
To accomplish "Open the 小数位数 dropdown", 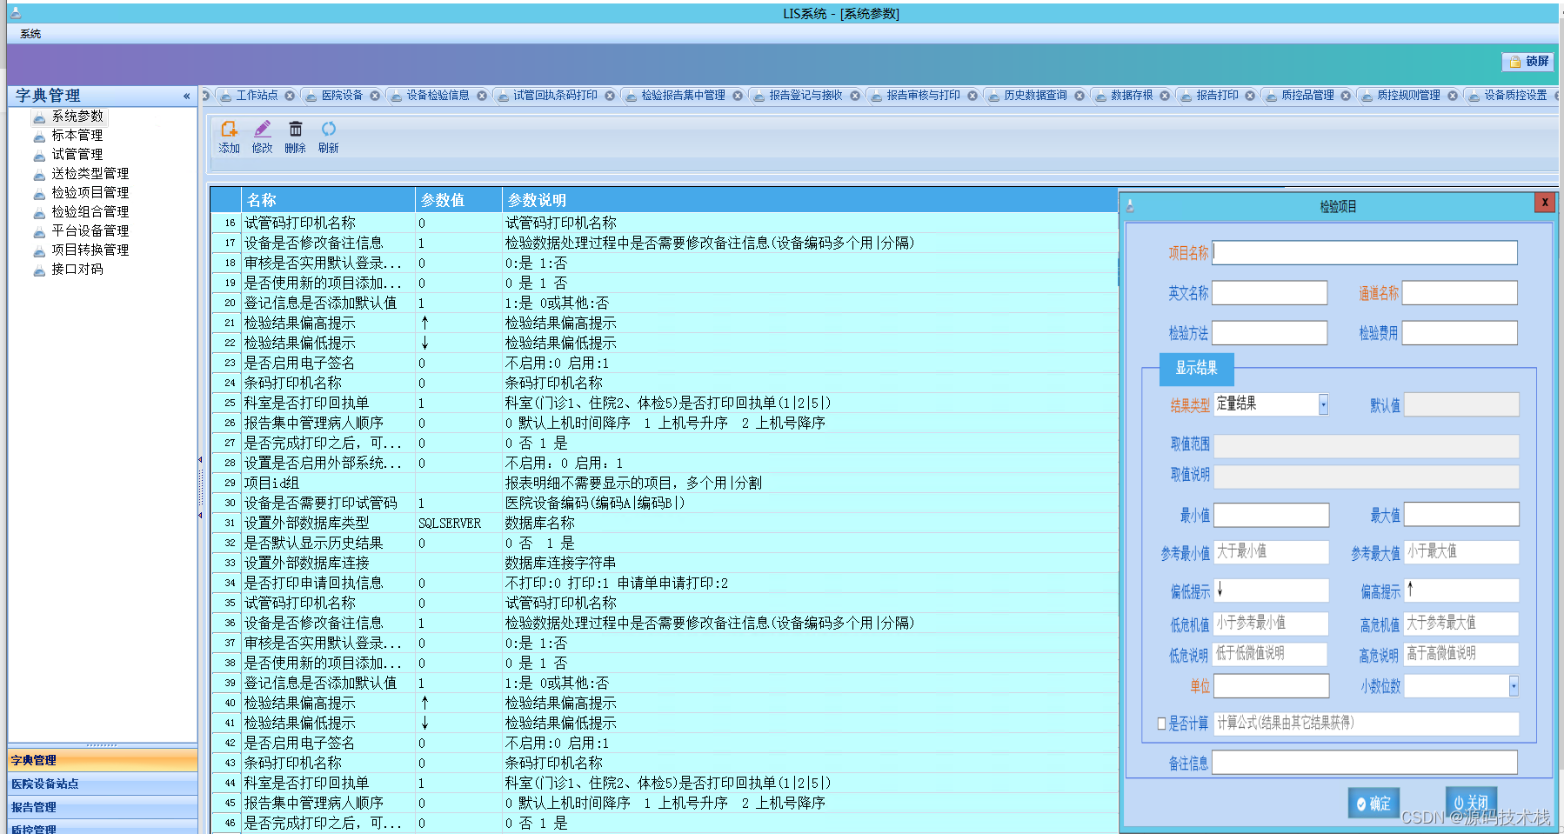I will click(1514, 686).
